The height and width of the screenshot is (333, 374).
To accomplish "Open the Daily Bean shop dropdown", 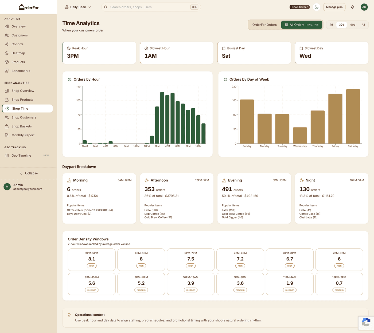I will 78,7.
